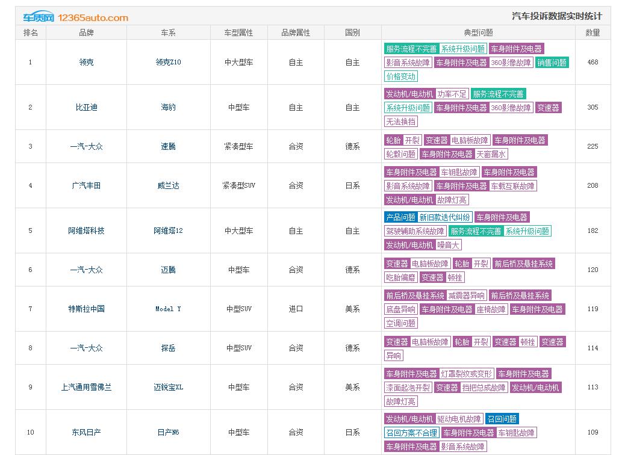619x455 pixels.
Task: Click the complaint count 468 for 领克Z10
Action: click(593, 63)
